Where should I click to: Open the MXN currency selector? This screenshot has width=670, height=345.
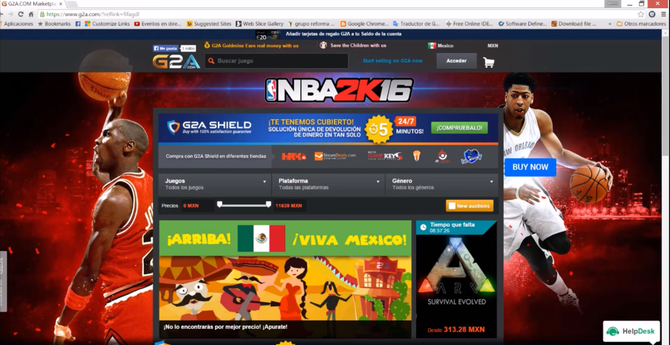click(x=493, y=46)
